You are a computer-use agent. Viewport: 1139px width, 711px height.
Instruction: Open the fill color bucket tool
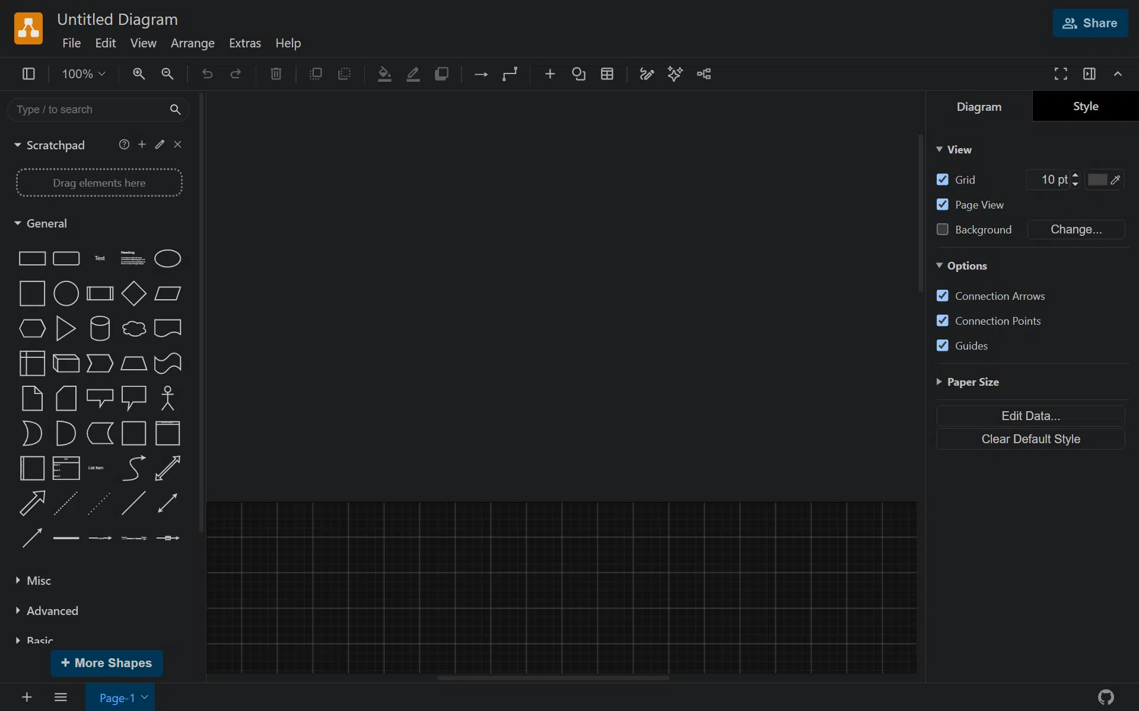384,74
